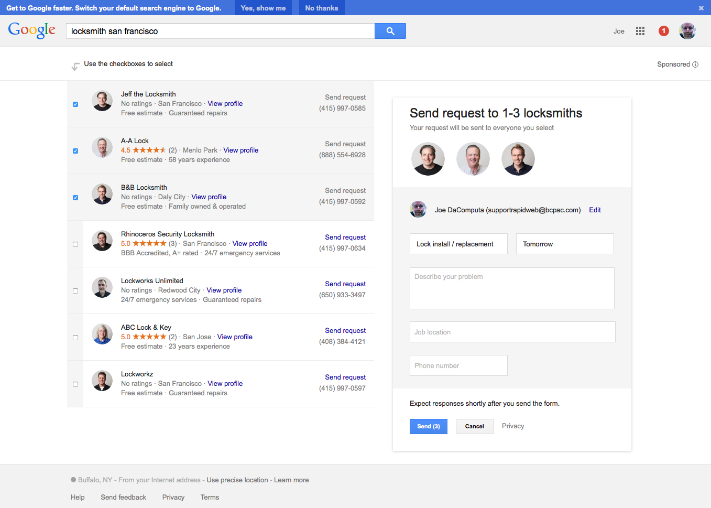View profile of A-A Lock
Viewport: 711px width, 508px height.
[241, 150]
